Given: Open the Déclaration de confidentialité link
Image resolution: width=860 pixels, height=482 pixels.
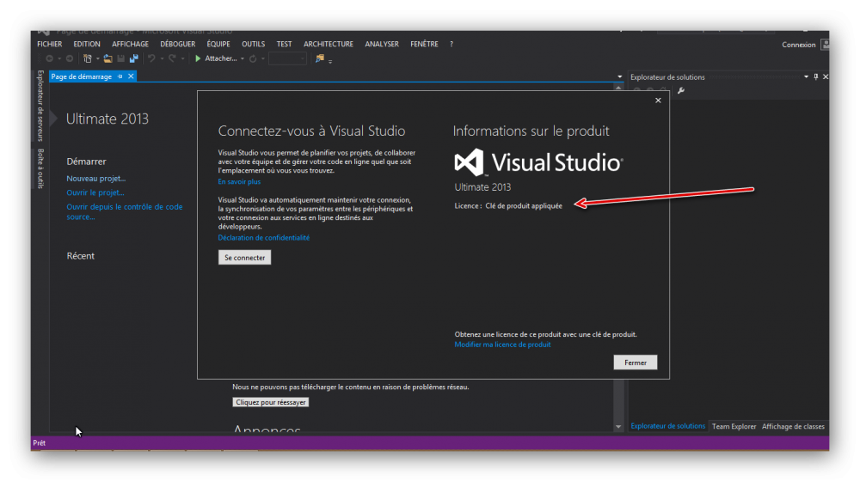Looking at the screenshot, I should (264, 237).
